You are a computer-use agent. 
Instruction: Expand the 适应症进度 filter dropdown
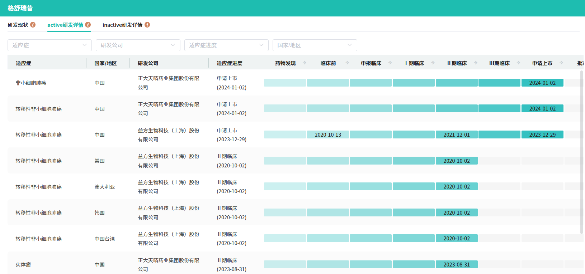[226, 45]
